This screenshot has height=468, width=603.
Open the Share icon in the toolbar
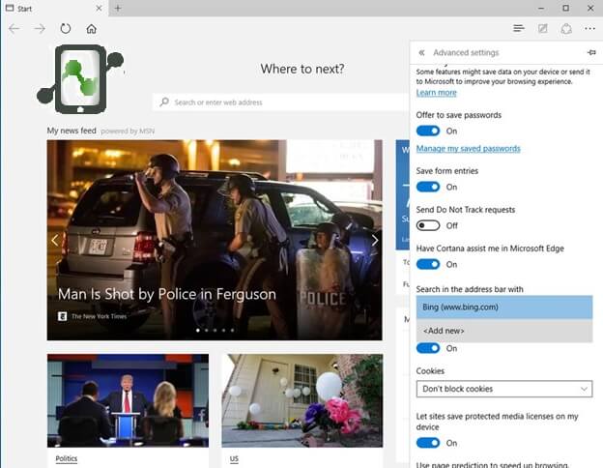coord(566,29)
